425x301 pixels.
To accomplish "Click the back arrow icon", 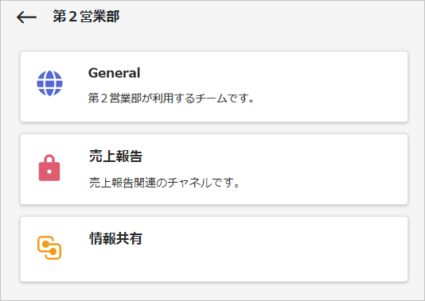I will point(26,17).
